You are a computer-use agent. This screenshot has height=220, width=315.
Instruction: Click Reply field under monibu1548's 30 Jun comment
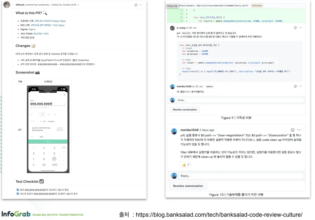(x=240, y=100)
